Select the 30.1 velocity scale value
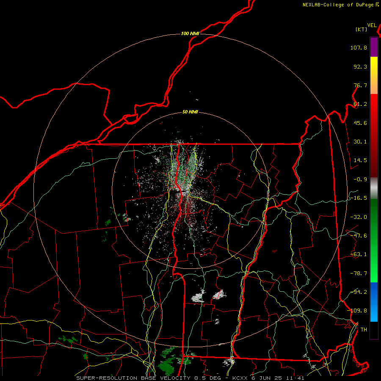Screen dimensions: 381x381 point(360,142)
